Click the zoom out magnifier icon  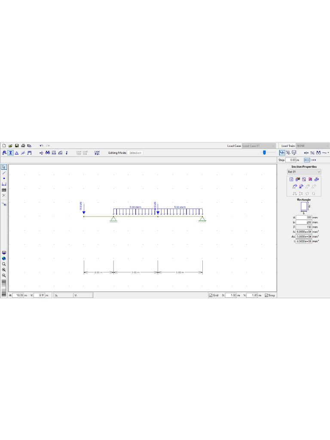tap(4, 275)
